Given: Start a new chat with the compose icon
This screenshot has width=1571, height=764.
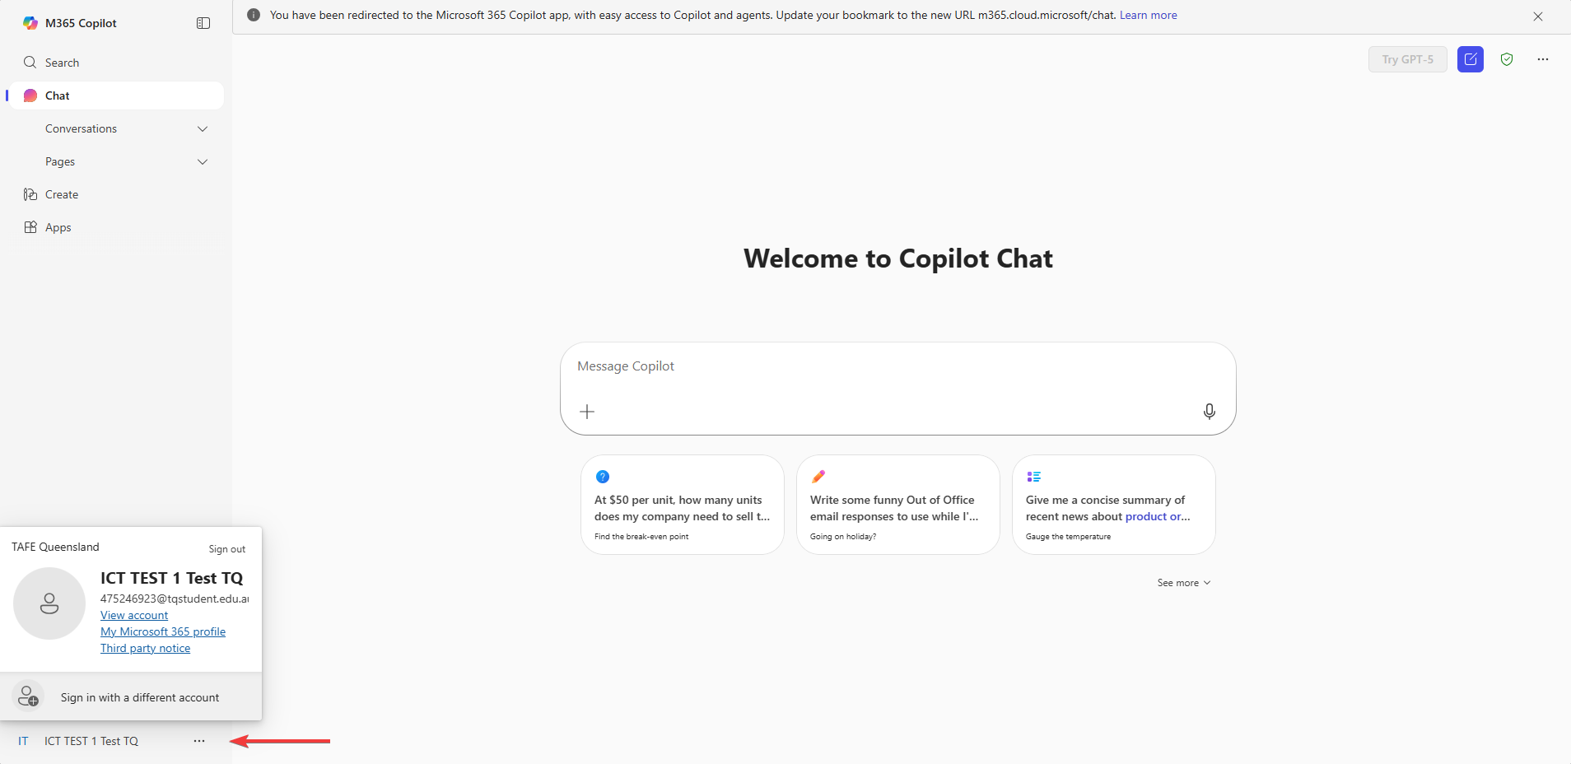Looking at the screenshot, I should click(x=1471, y=59).
